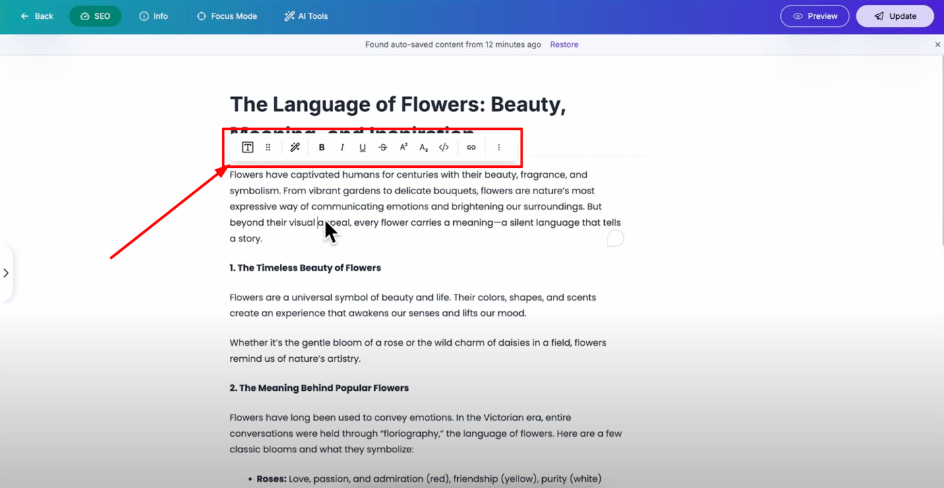This screenshot has height=488, width=944.
Task: Toggle italic formatting
Action: click(342, 148)
